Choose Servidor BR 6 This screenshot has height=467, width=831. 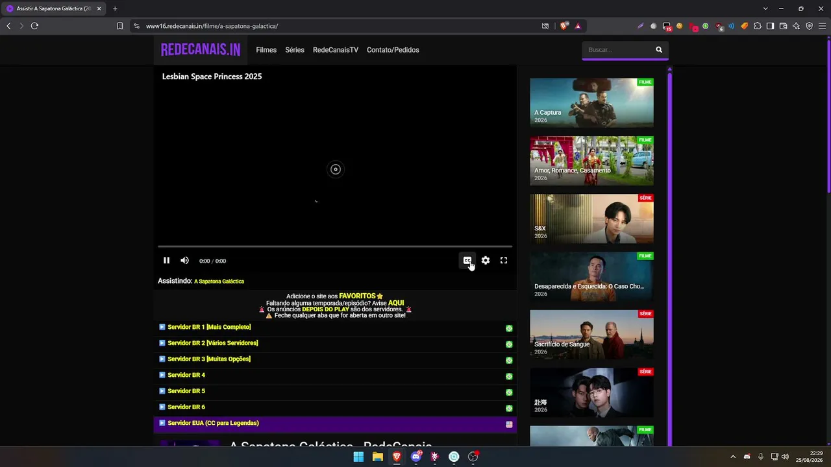click(335, 407)
